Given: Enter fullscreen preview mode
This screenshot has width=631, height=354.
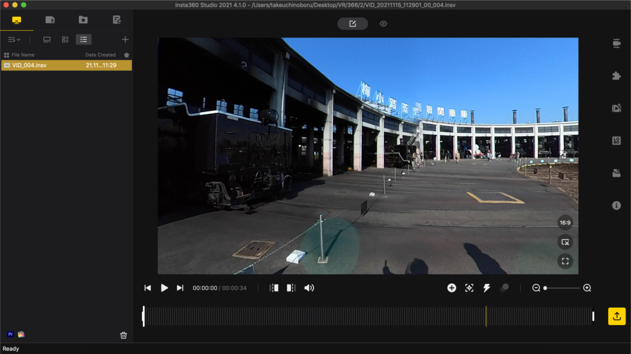Looking at the screenshot, I should 565,261.
